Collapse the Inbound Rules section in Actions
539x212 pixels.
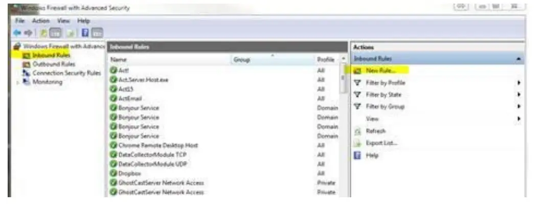pos(519,59)
